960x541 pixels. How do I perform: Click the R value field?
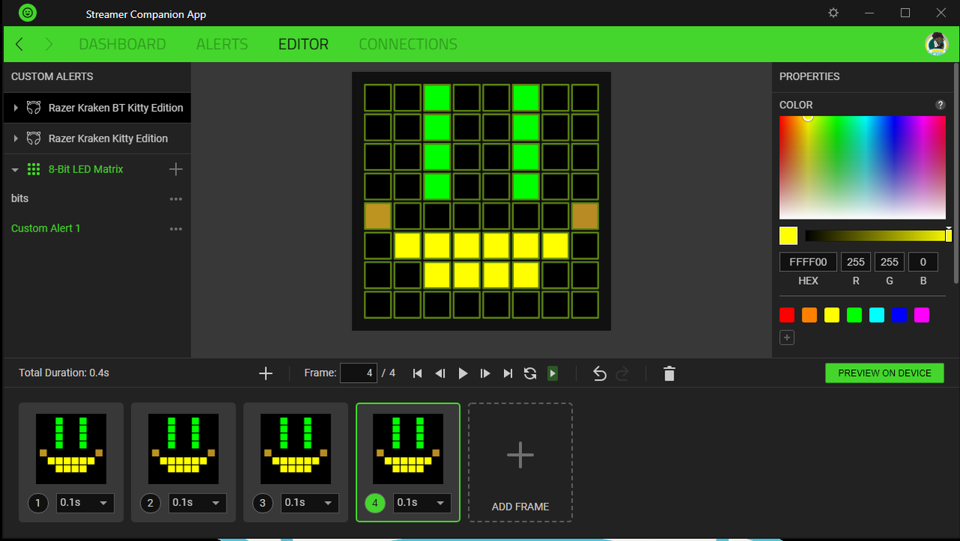coord(856,262)
